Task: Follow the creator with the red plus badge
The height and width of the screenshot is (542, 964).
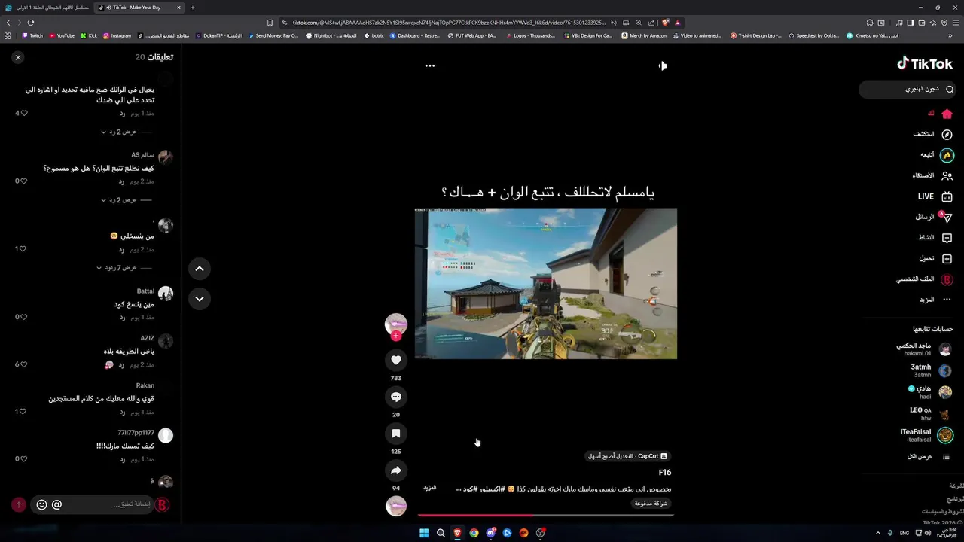Action: pyautogui.click(x=396, y=336)
